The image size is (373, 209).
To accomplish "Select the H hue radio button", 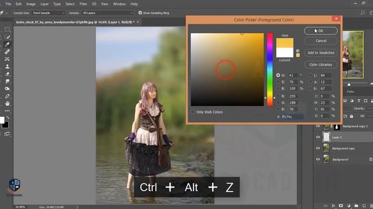I will click(278, 75).
